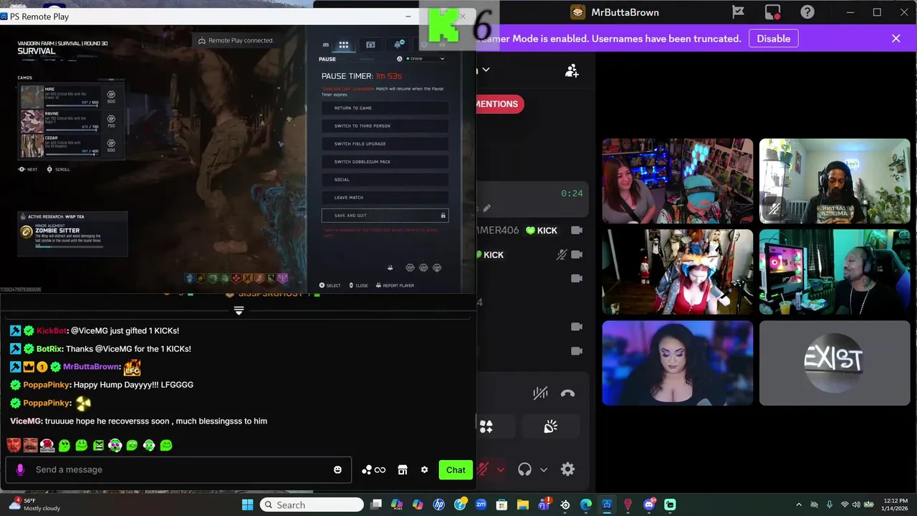Click the disconnect call phone icon
This screenshot has width=917, height=516.
pyautogui.click(x=567, y=393)
